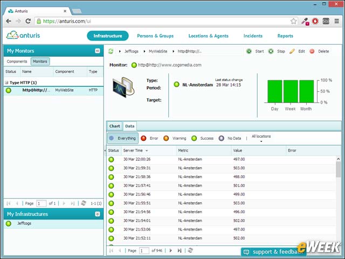Go to last page in data pager
The width and height of the screenshot is (345, 259).
click(x=180, y=250)
